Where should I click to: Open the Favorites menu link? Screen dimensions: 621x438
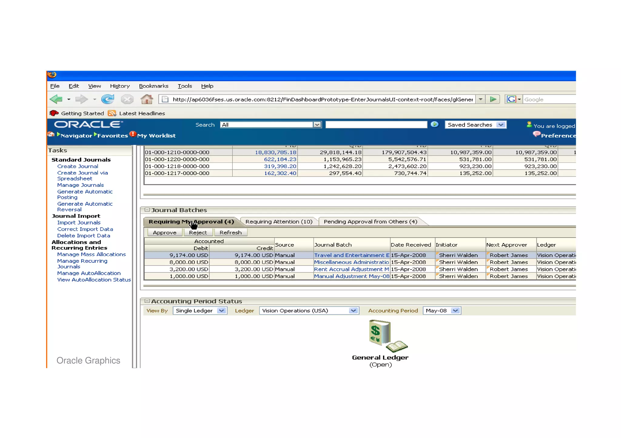(x=112, y=136)
